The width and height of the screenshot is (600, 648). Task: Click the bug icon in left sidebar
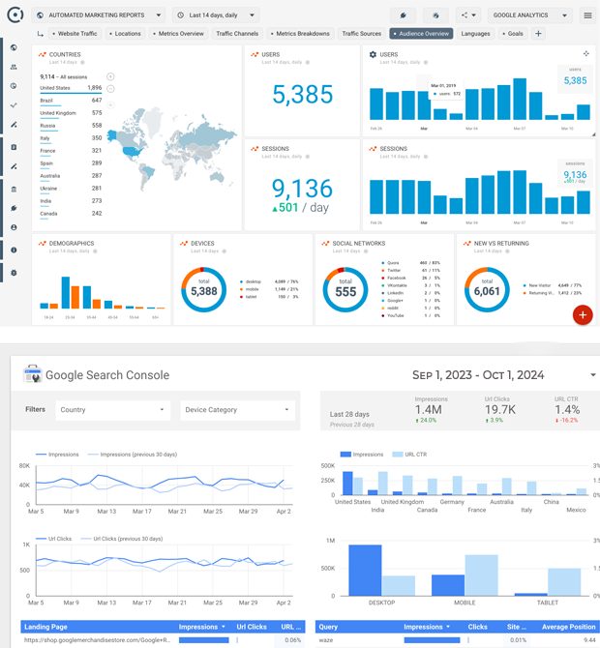14,273
